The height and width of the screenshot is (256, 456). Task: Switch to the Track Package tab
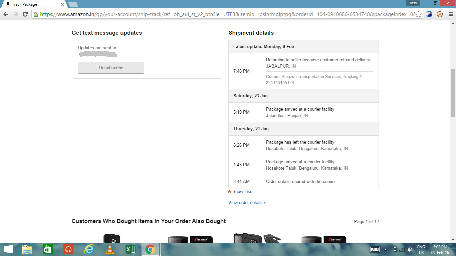point(33,4)
